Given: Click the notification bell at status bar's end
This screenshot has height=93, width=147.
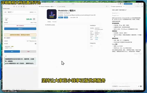Looking at the screenshot, I should pos(142,89).
